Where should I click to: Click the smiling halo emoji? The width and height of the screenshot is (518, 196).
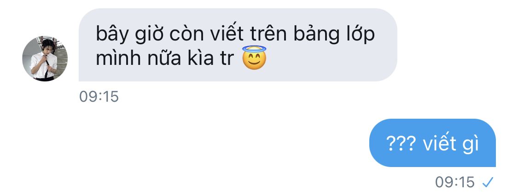click(254, 58)
